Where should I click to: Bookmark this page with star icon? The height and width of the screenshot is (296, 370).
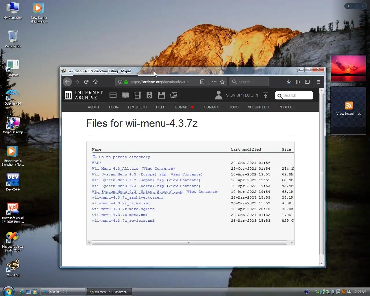point(222,82)
